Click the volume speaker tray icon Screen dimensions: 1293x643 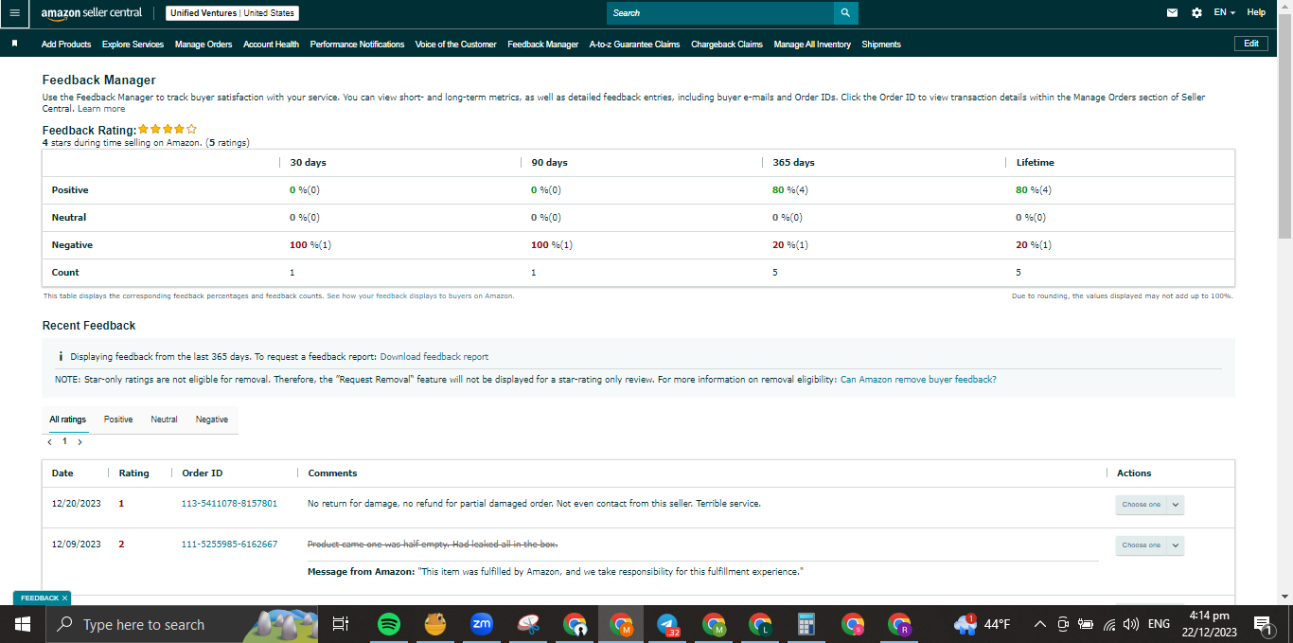(x=1131, y=624)
